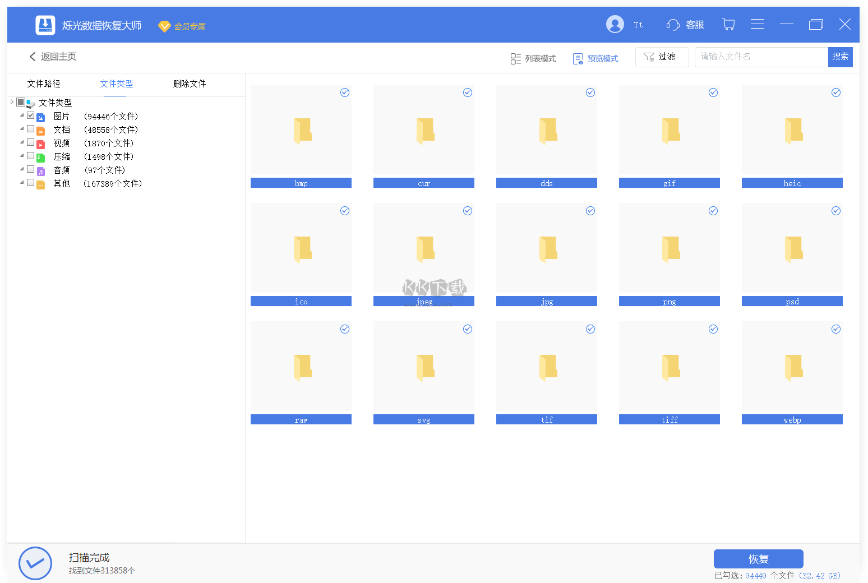Click the app logo download icon
Viewport: 868px width, 583px height.
click(45, 25)
